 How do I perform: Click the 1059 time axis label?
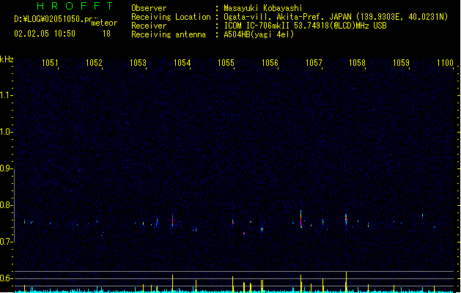click(x=401, y=63)
